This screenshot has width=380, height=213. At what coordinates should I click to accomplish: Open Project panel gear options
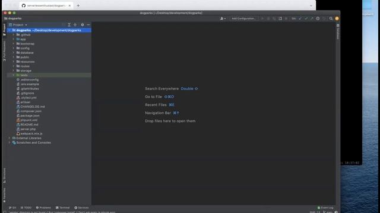tap(83, 25)
